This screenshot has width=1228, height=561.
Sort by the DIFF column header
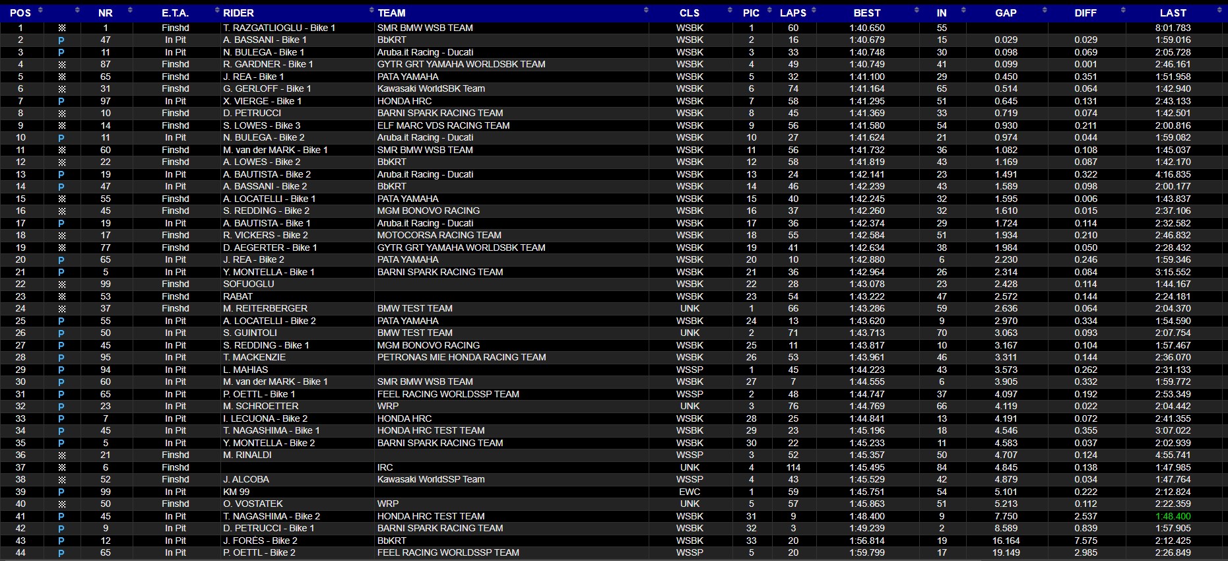(1085, 13)
